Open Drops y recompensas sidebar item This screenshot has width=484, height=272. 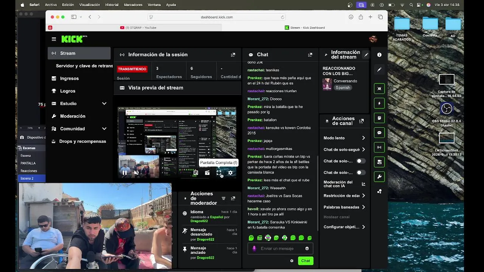79,141
